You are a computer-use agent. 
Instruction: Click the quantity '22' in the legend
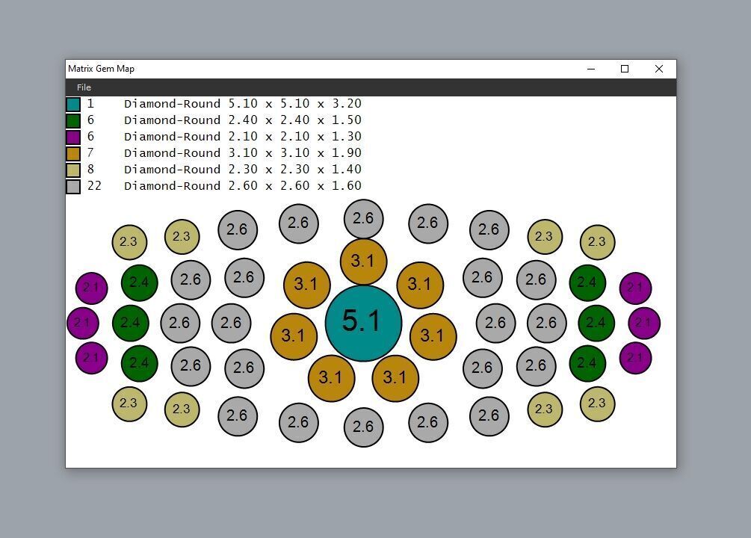(x=94, y=185)
